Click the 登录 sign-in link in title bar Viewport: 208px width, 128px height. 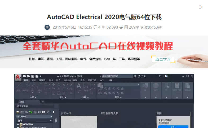pyautogui.click(x=143, y=76)
